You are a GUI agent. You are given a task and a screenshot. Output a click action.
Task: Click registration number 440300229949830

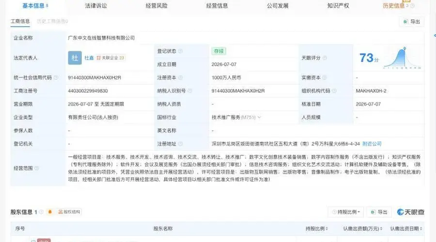tap(88, 91)
